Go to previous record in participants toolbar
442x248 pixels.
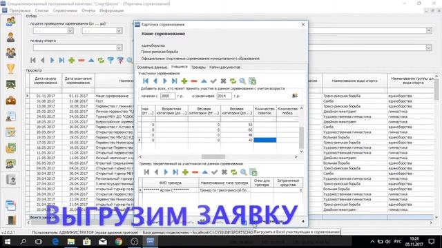pyautogui.click(x=155, y=81)
